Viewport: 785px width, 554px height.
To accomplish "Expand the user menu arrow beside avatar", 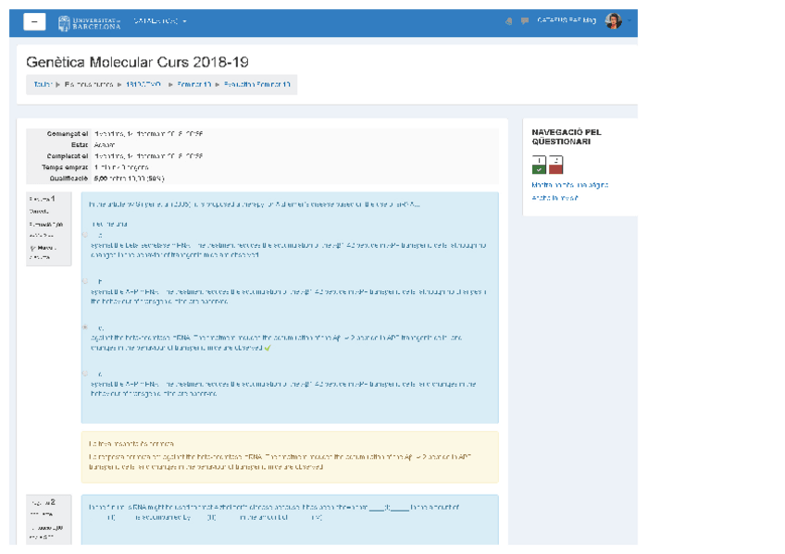I will (629, 21).
